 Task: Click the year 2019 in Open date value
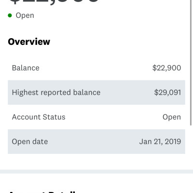click(x=173, y=141)
